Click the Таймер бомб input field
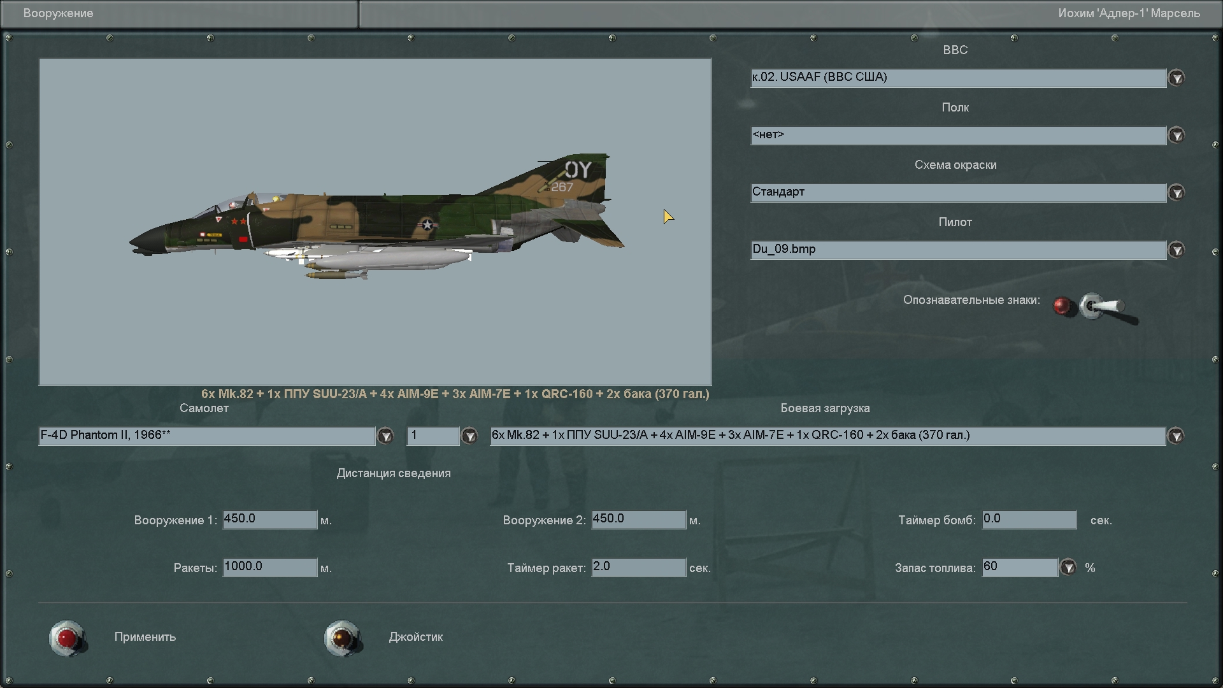 (1029, 519)
